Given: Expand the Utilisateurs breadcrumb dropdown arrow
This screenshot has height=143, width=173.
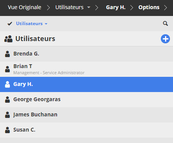Looking at the screenshot, I should pos(89,7).
